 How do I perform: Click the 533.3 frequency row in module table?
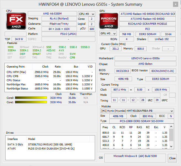pos(135,141)
